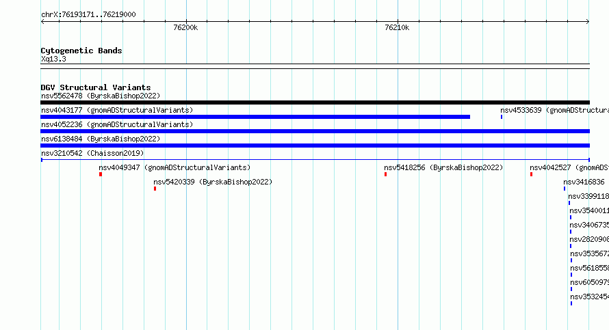
Task: Open nsv4043177 (gnomADStructuralVariants) label
Action: pos(117,110)
